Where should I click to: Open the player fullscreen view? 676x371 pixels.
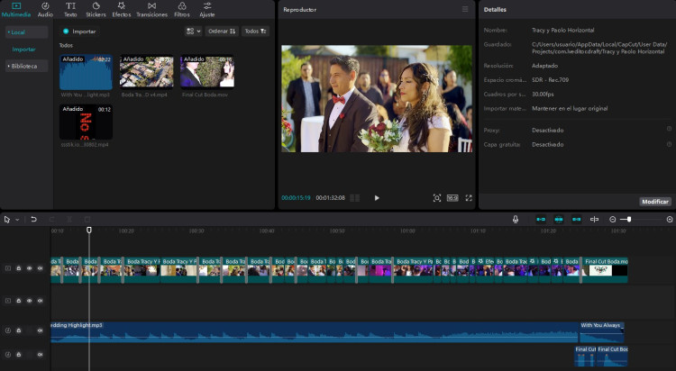coord(469,198)
